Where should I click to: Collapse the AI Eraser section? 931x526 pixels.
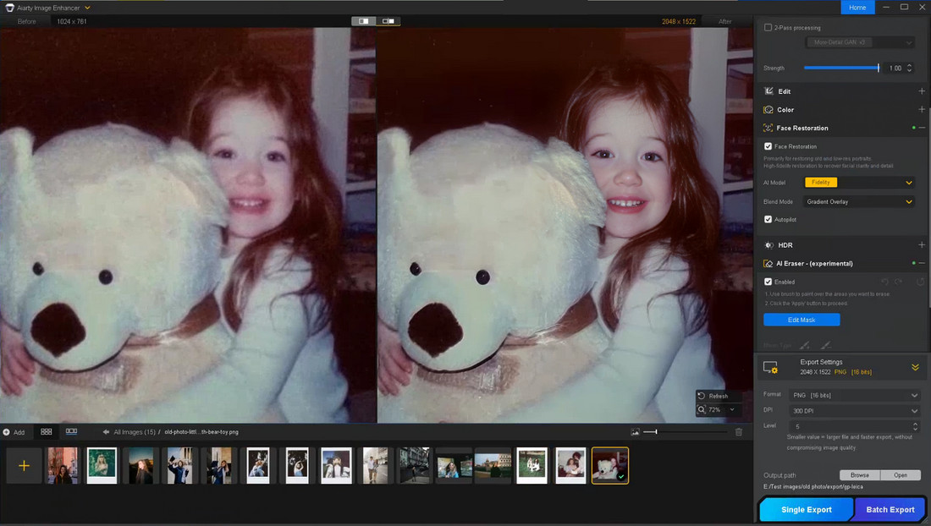tap(922, 263)
